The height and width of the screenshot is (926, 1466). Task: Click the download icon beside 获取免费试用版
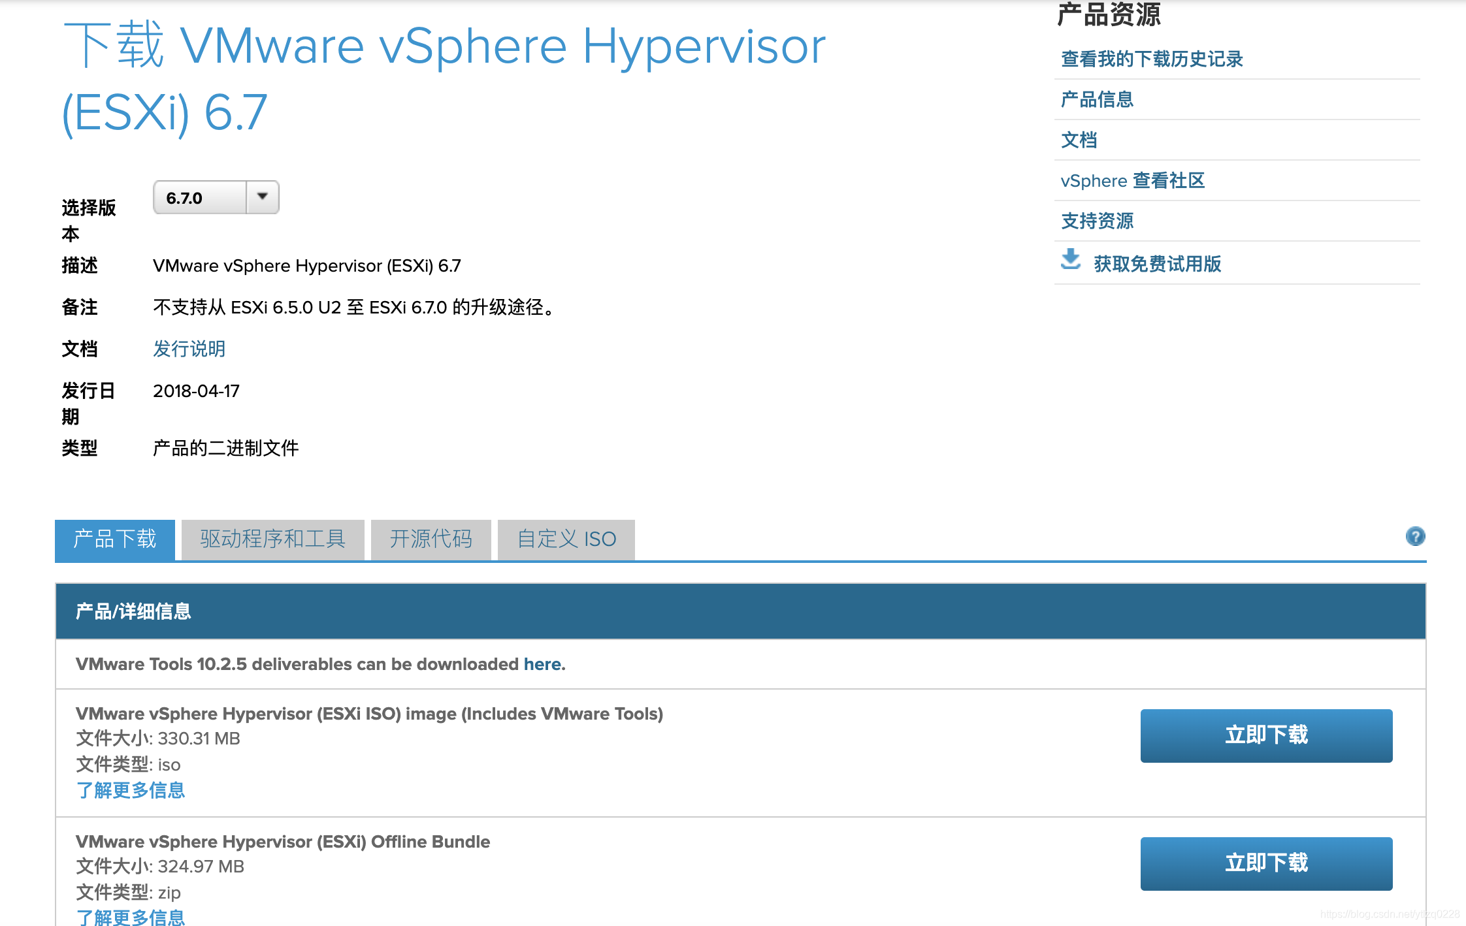tap(1071, 260)
